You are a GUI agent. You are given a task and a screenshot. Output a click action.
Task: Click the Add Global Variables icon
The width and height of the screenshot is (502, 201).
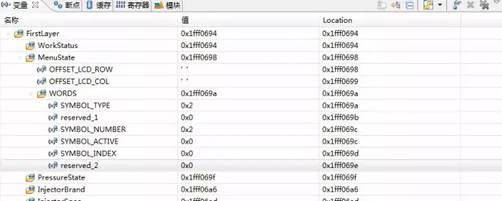coord(457,5)
